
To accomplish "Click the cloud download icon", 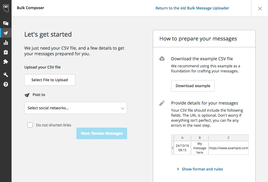I will [162, 58].
